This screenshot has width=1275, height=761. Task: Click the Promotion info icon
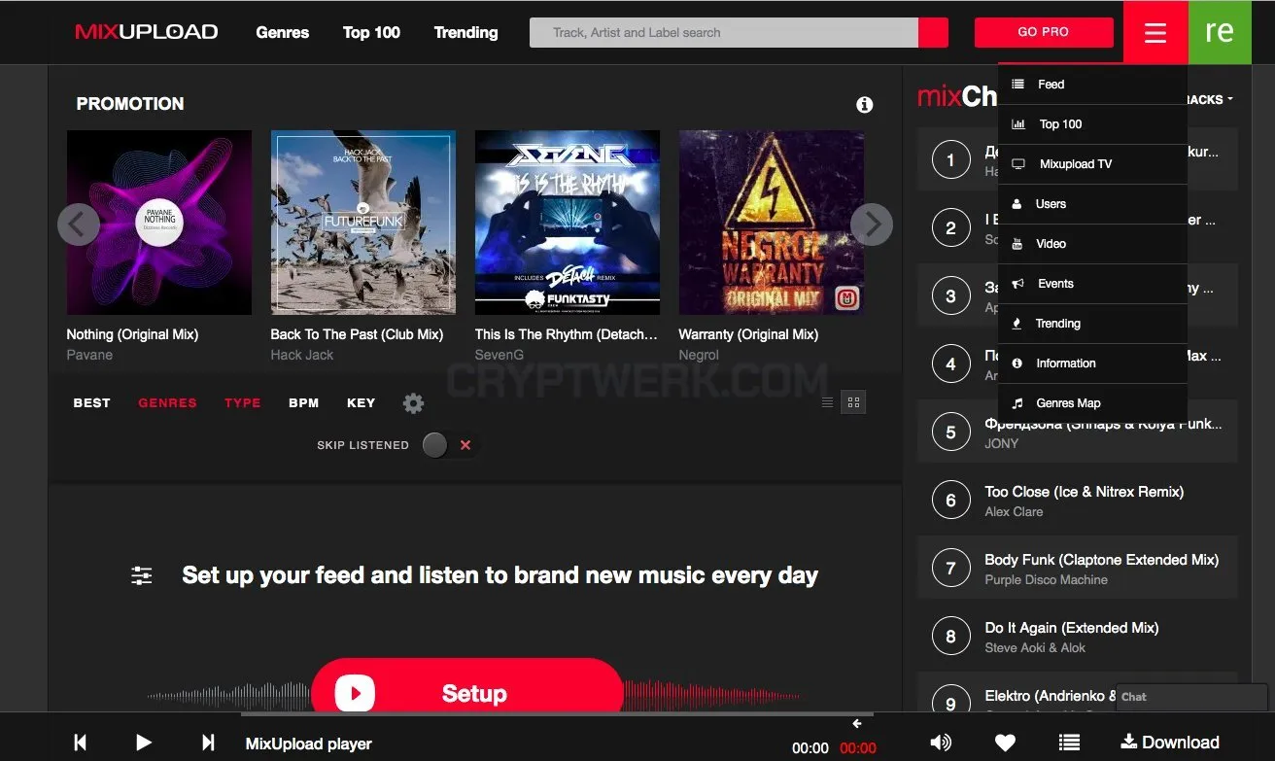864,105
